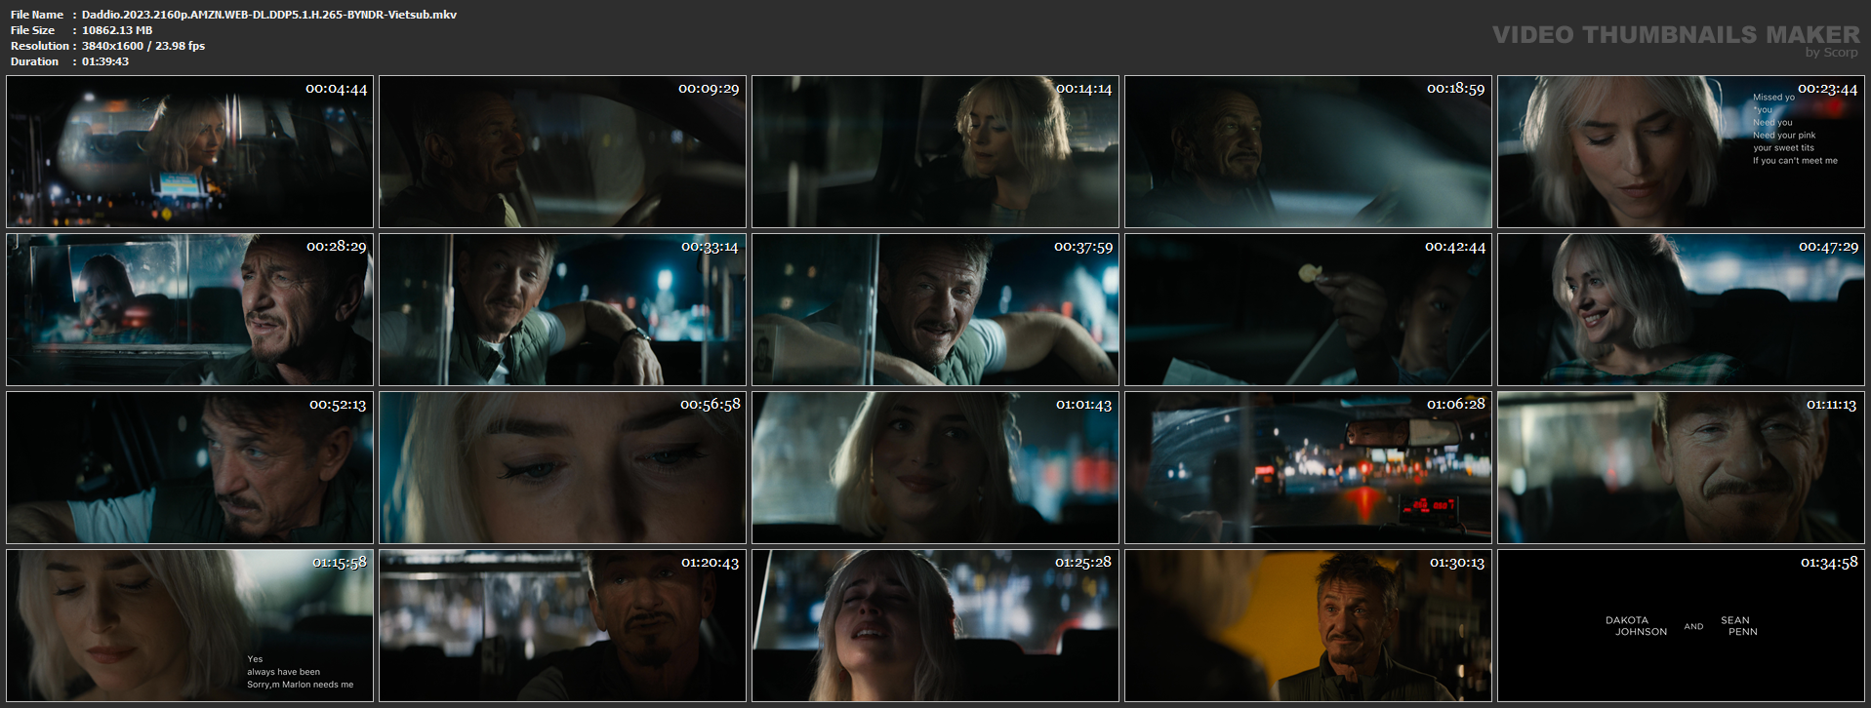Open the thumbnail at 00:37:59
This screenshot has height=708, width=1871.
coord(935,309)
